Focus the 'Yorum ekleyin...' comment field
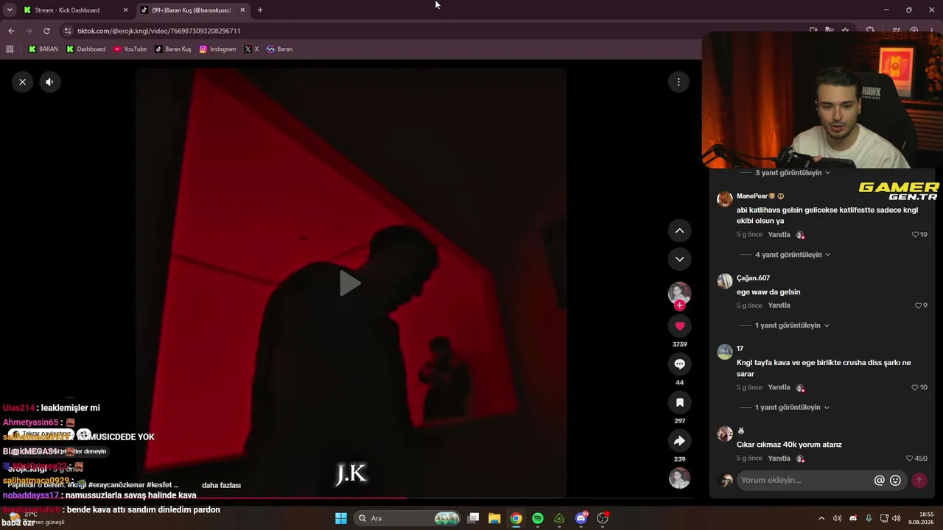 [x=804, y=480]
